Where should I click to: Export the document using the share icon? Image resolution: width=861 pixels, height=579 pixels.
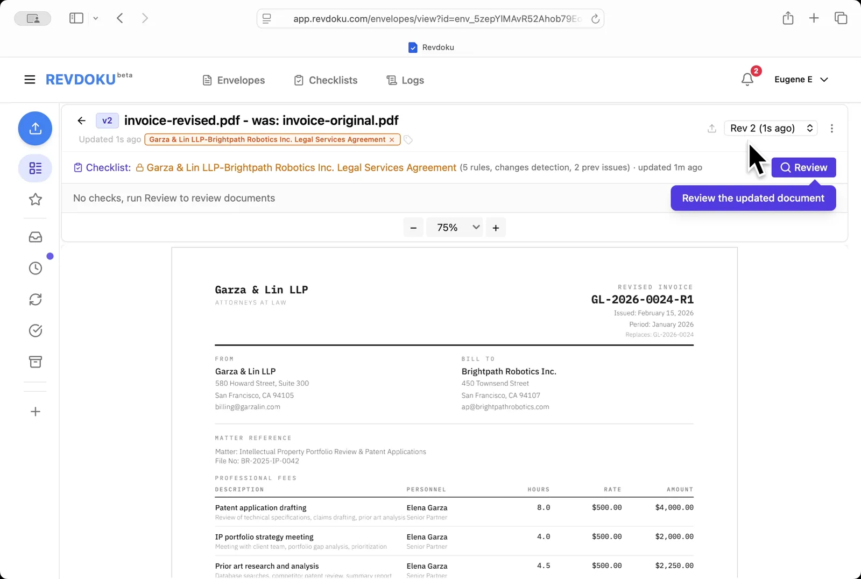[x=711, y=129]
